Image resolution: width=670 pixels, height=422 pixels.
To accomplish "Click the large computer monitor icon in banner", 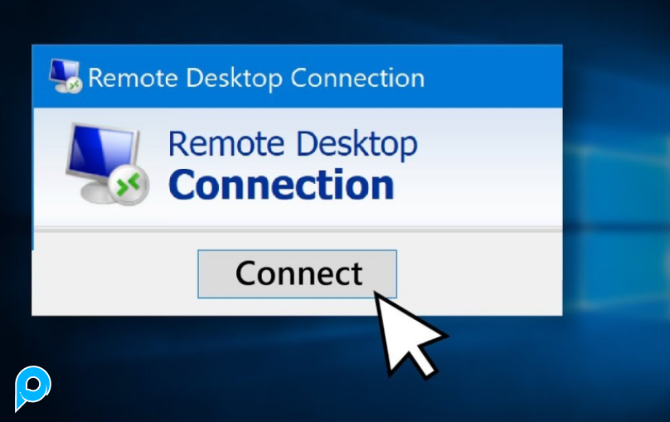I will coord(107,164).
